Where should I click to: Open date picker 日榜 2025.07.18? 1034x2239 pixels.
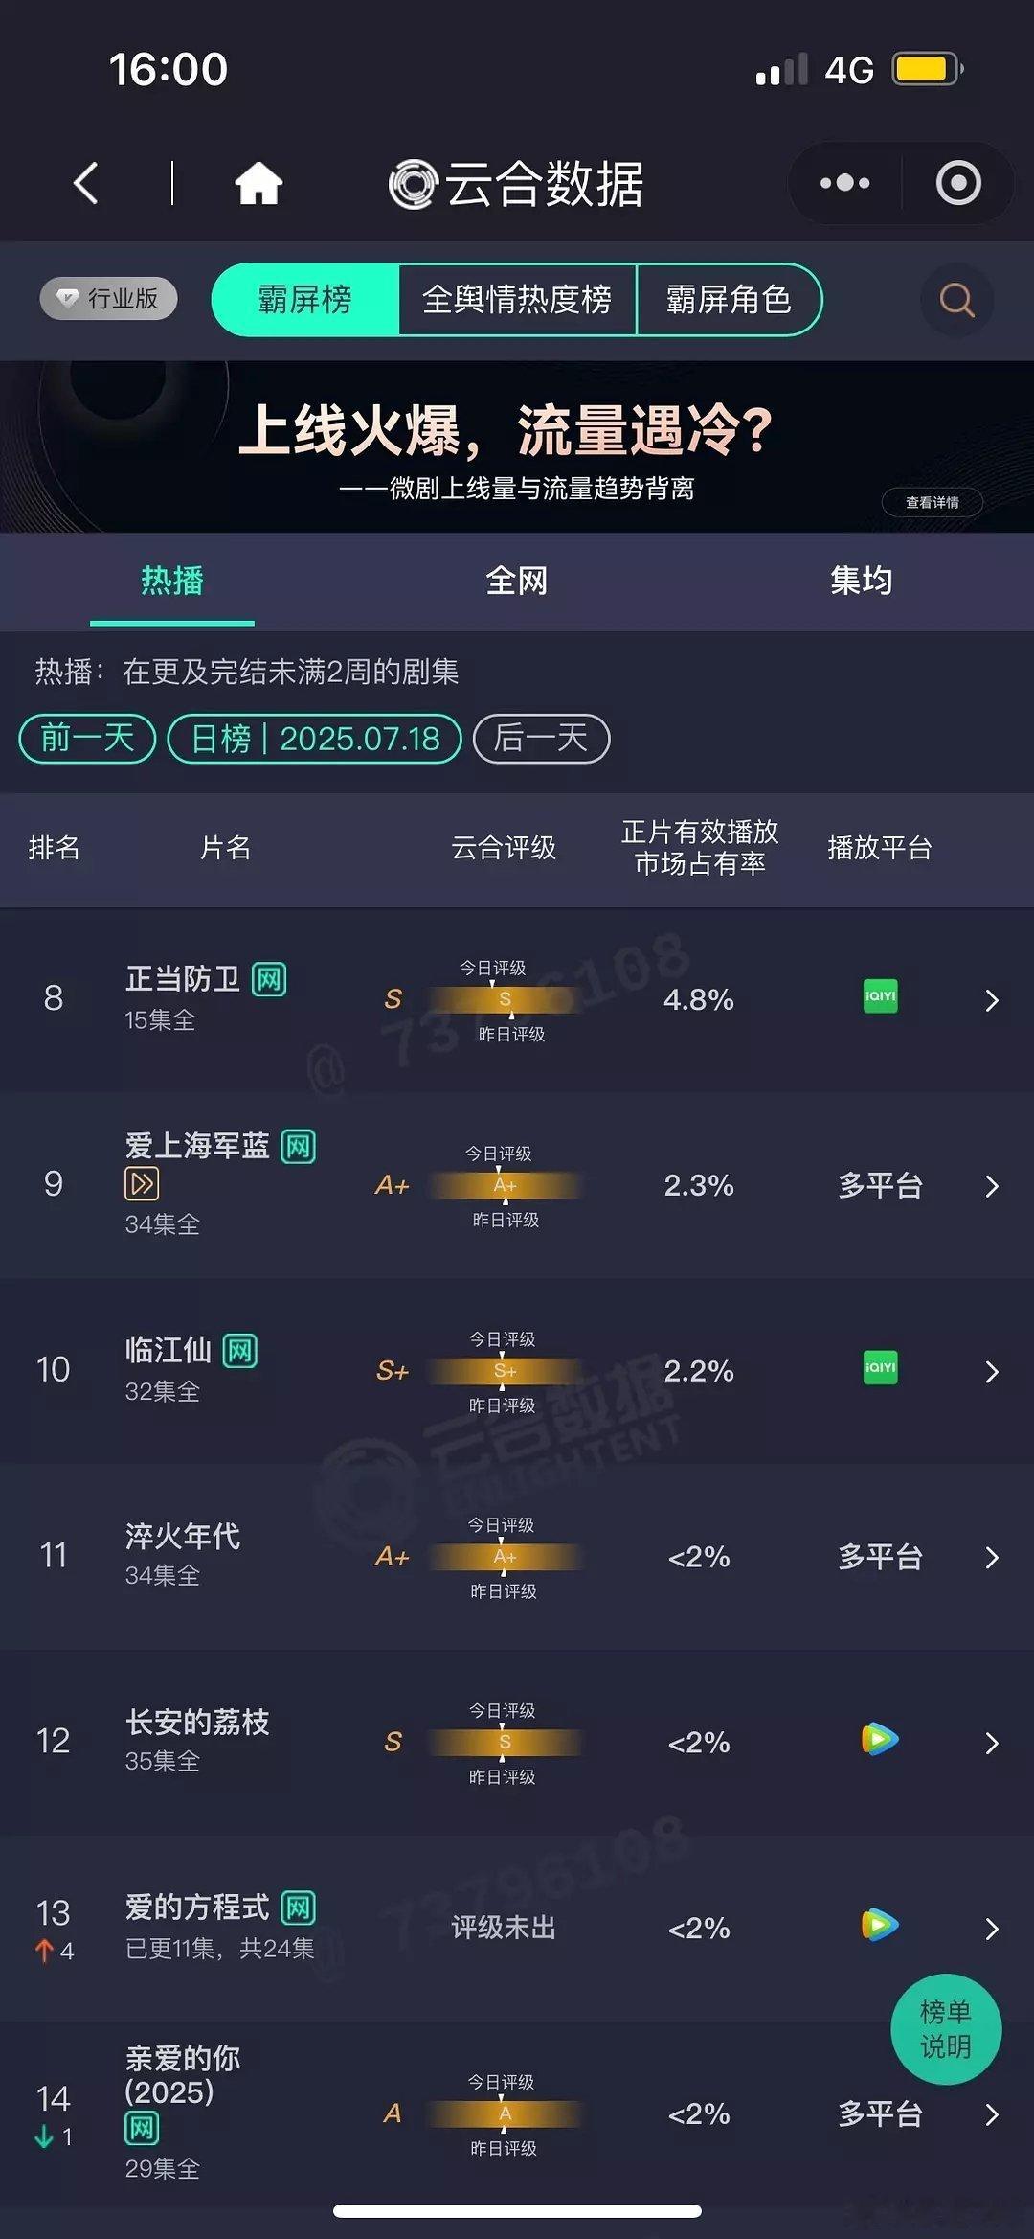[x=315, y=739]
